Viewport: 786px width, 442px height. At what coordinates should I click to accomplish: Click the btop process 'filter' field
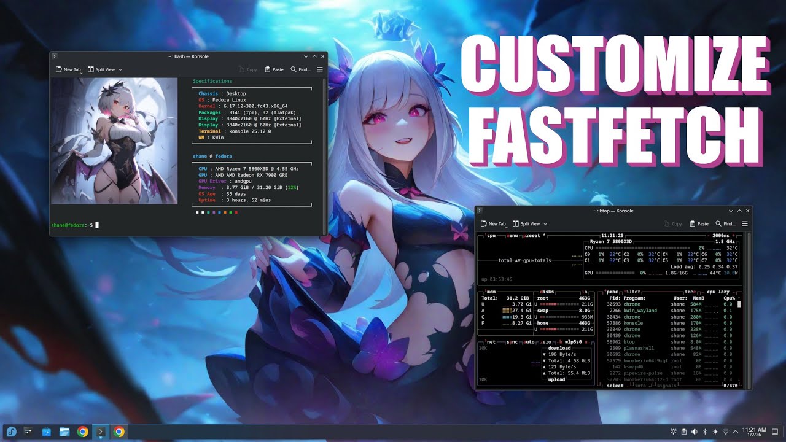[x=632, y=292]
